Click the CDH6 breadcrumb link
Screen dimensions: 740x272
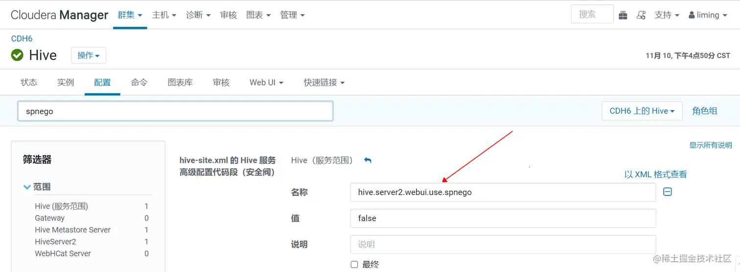point(22,39)
